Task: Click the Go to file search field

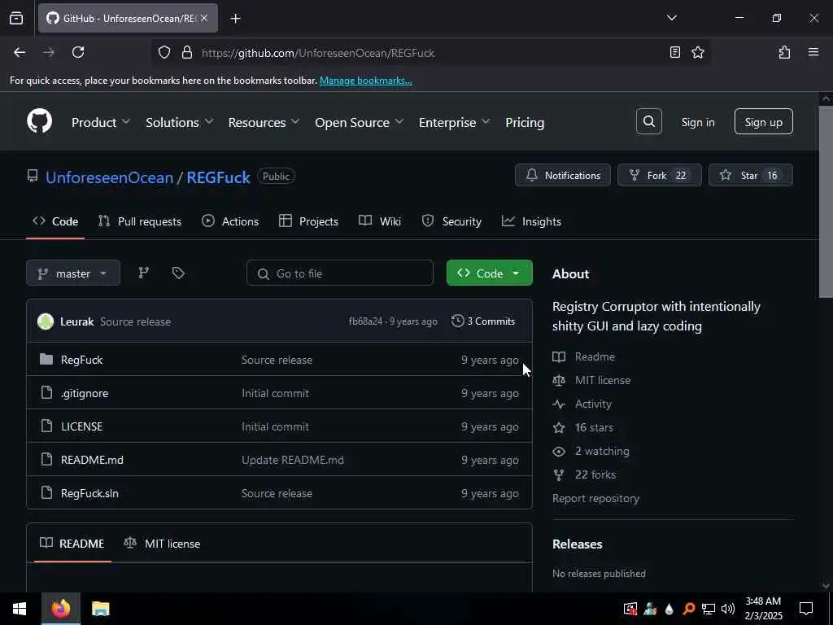Action: 339,273
